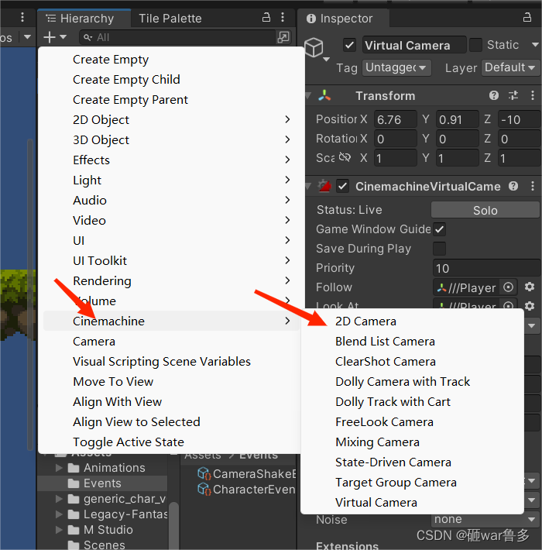Click the Animations folder icon

[74, 468]
